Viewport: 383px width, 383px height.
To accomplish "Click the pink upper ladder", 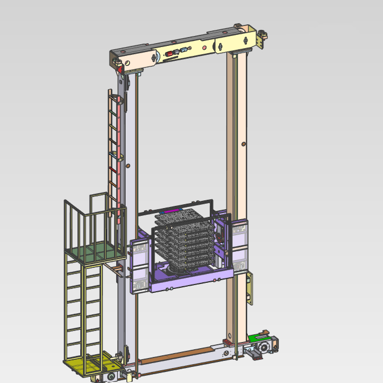I will click(x=113, y=149).
